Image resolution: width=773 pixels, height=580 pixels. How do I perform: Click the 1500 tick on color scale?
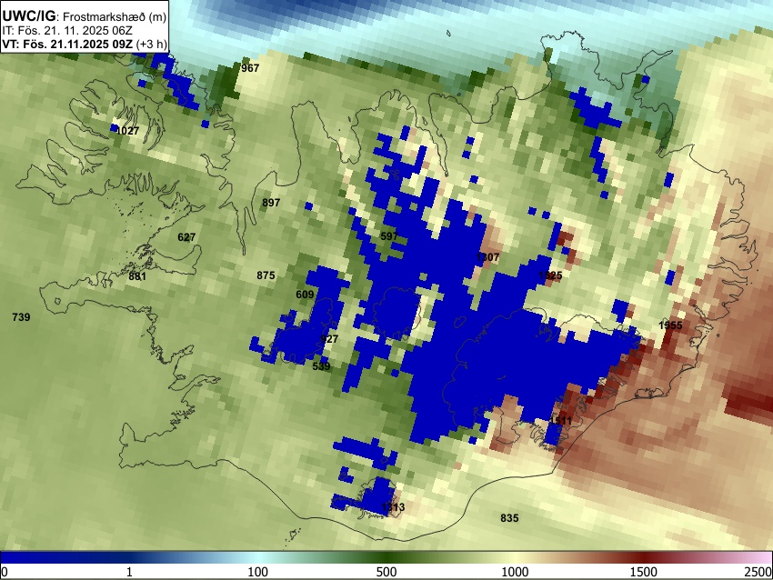click(644, 572)
